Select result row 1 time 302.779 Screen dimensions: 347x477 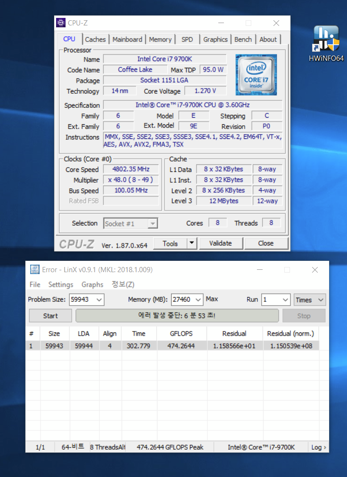pyautogui.click(x=139, y=346)
